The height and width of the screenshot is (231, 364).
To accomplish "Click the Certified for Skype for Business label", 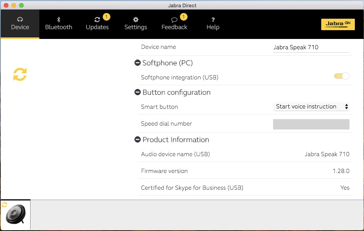I will click(192, 188).
